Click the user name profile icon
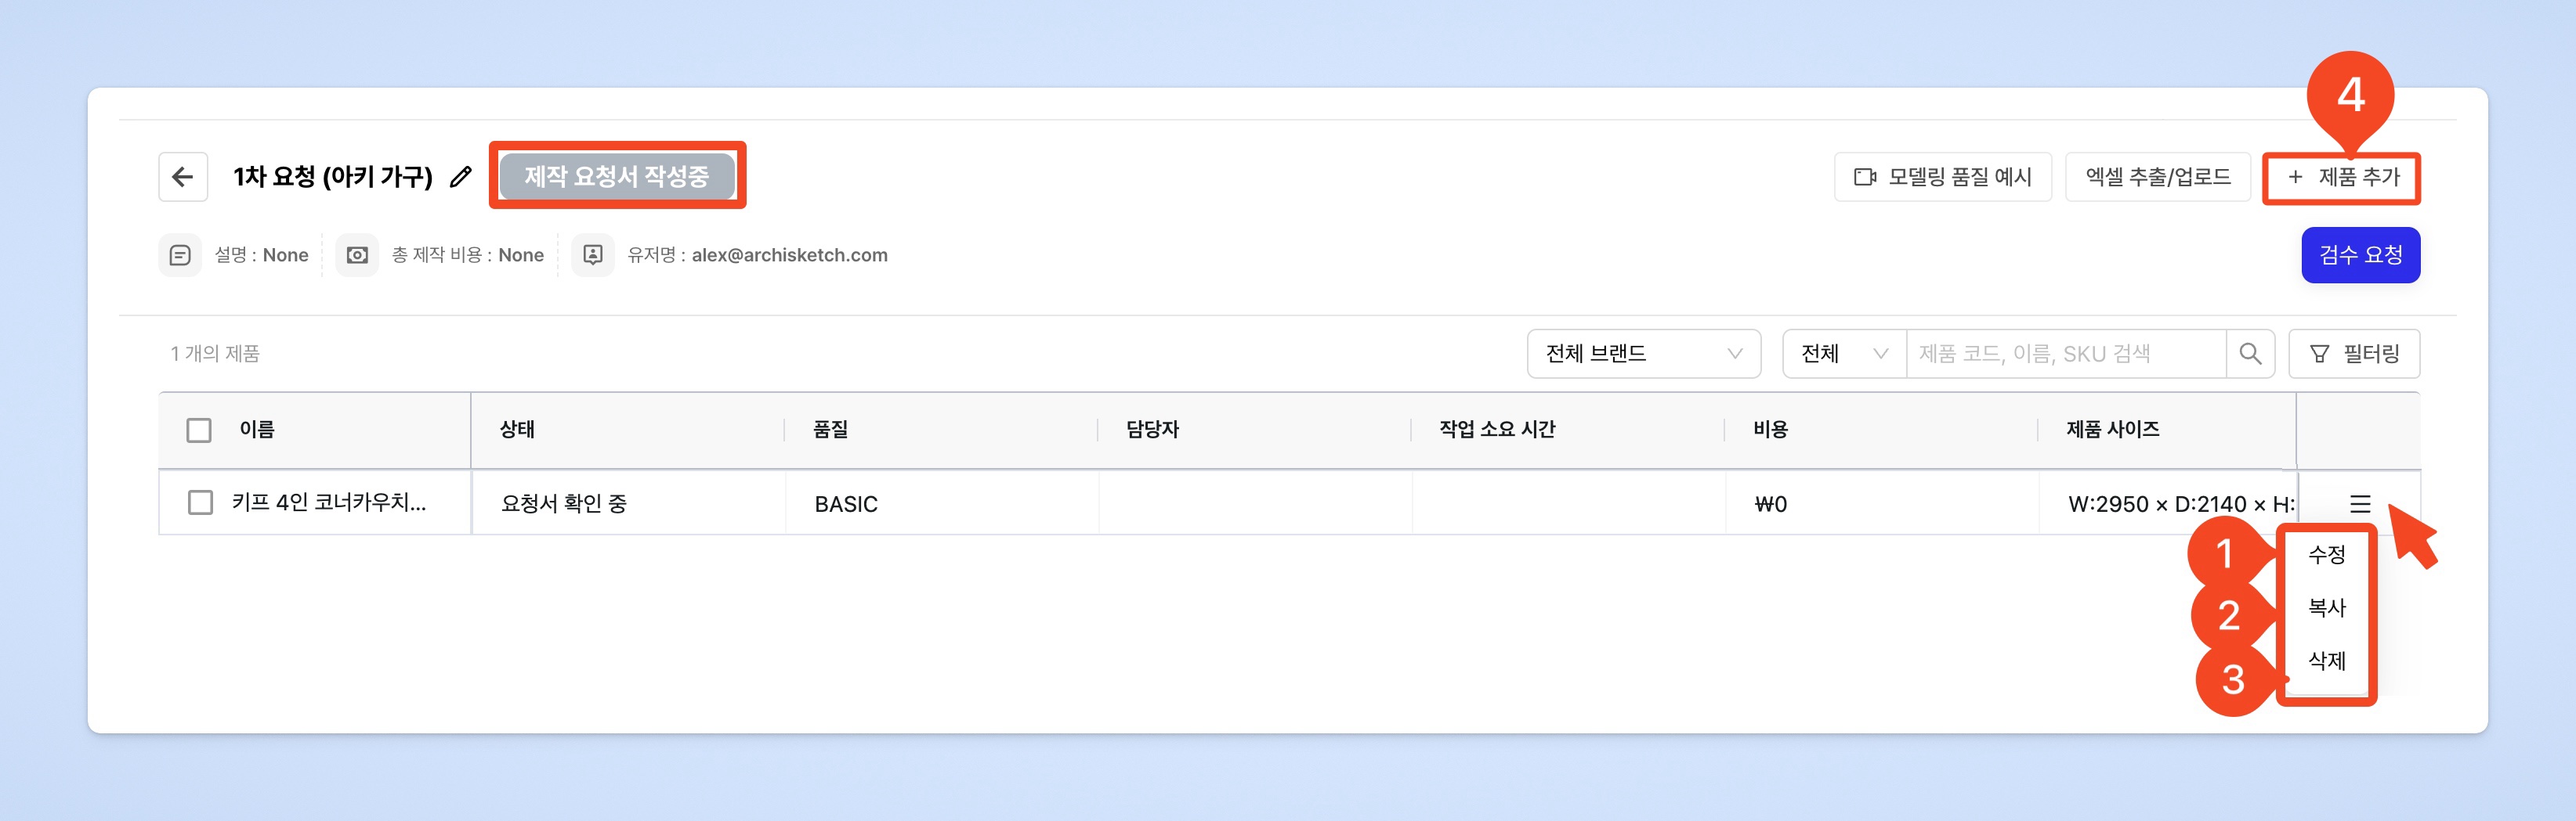 pyautogui.click(x=593, y=256)
